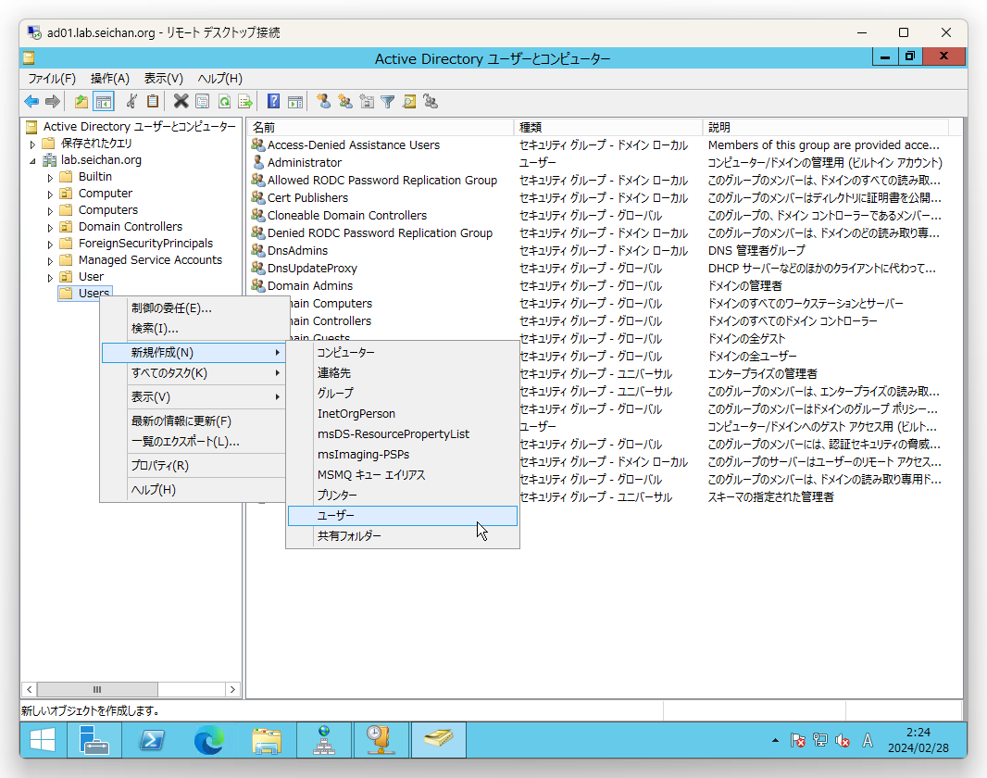Click プロパティ(R) in the context menu
The image size is (987, 778).
159,466
